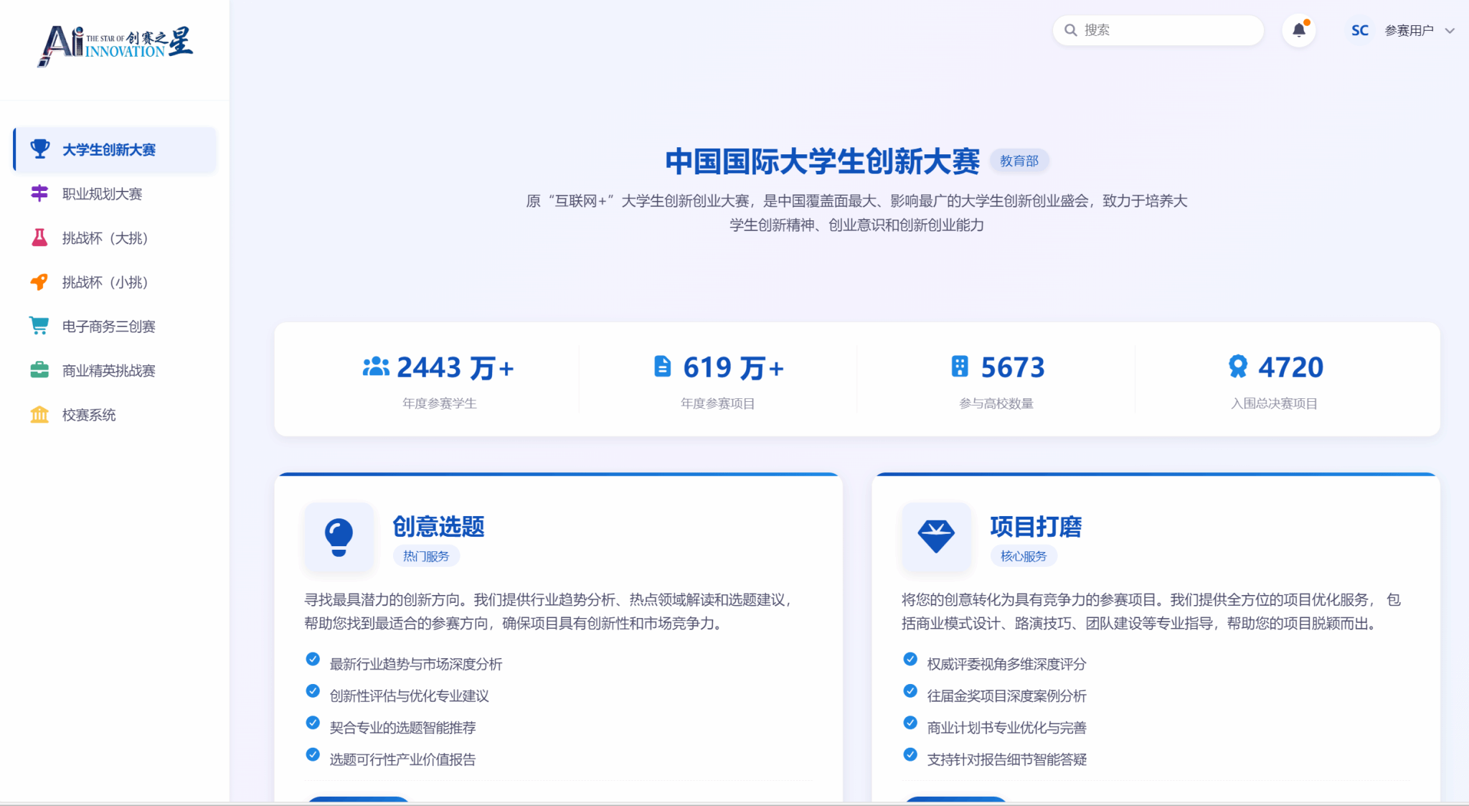This screenshot has height=806, width=1469.
Task: Click the signpost icon for 职业规划大赛
Action: pyautogui.click(x=39, y=194)
